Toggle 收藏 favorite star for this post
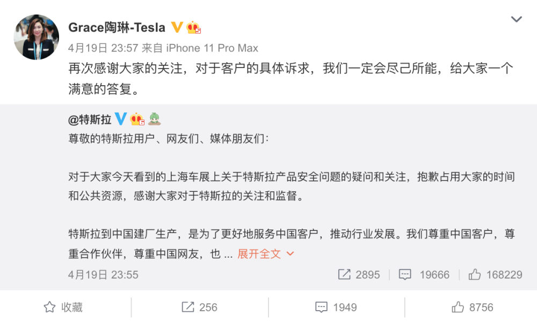This screenshot has width=537, height=322. [63, 307]
